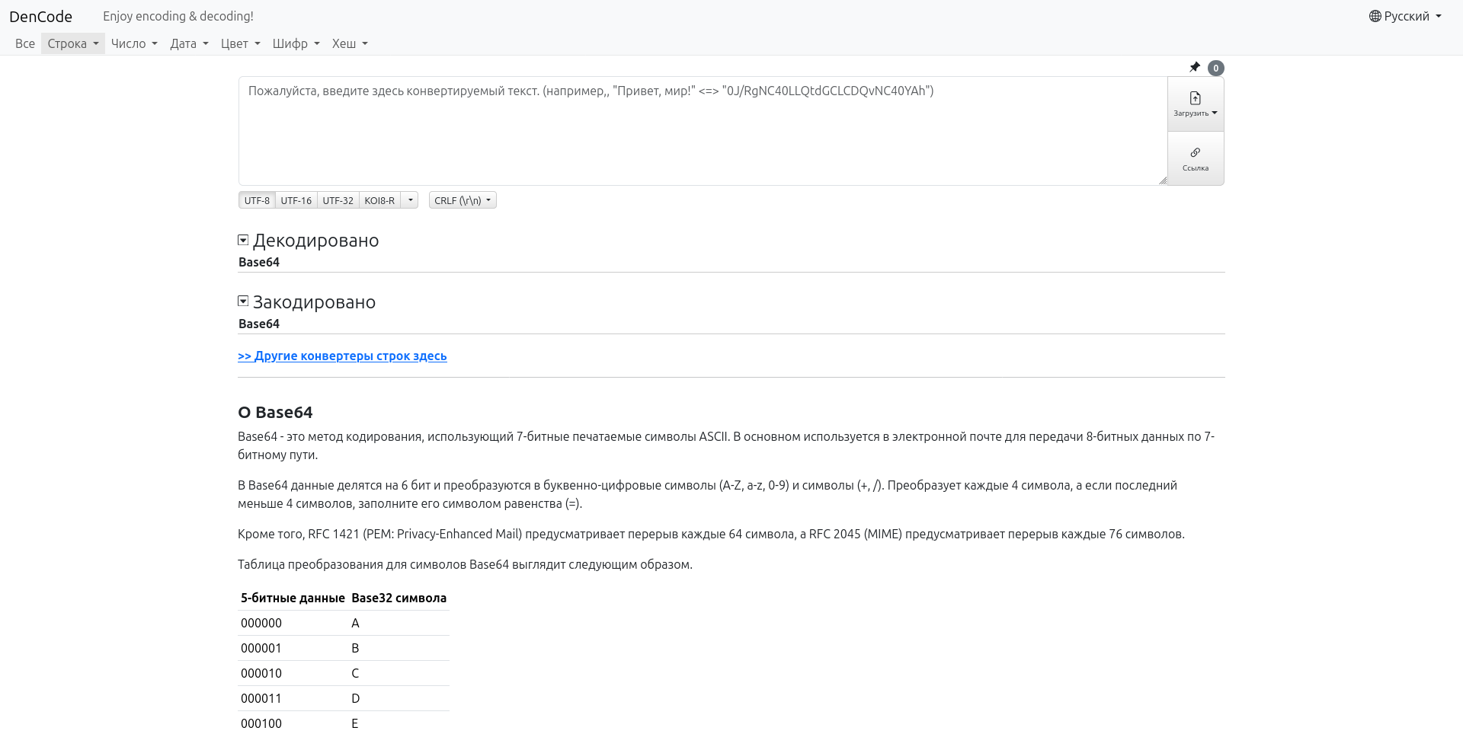
Task: Click inside the conversion text input area
Action: click(686, 129)
